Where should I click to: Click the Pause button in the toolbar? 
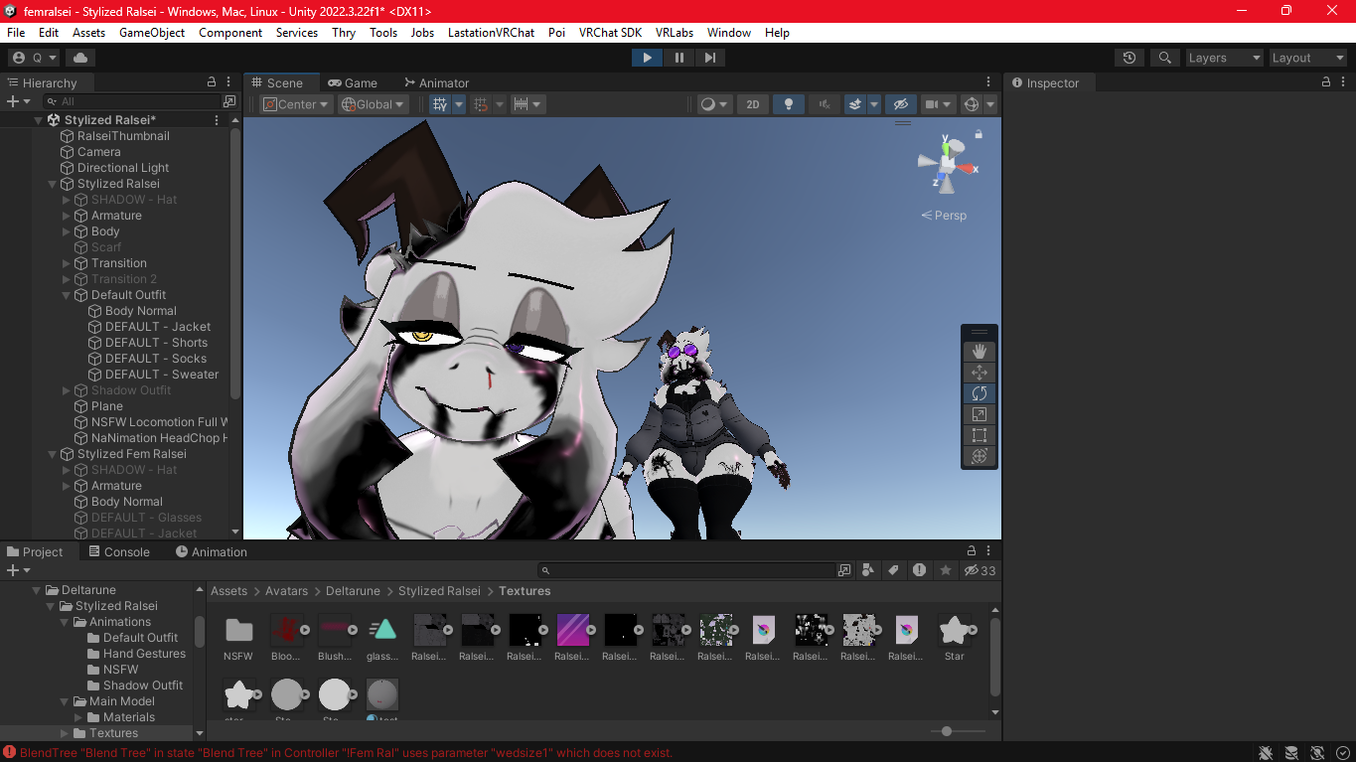pyautogui.click(x=678, y=58)
